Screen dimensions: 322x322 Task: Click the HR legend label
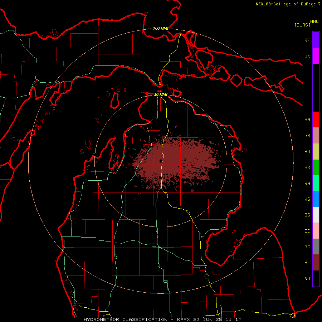coord(307,167)
